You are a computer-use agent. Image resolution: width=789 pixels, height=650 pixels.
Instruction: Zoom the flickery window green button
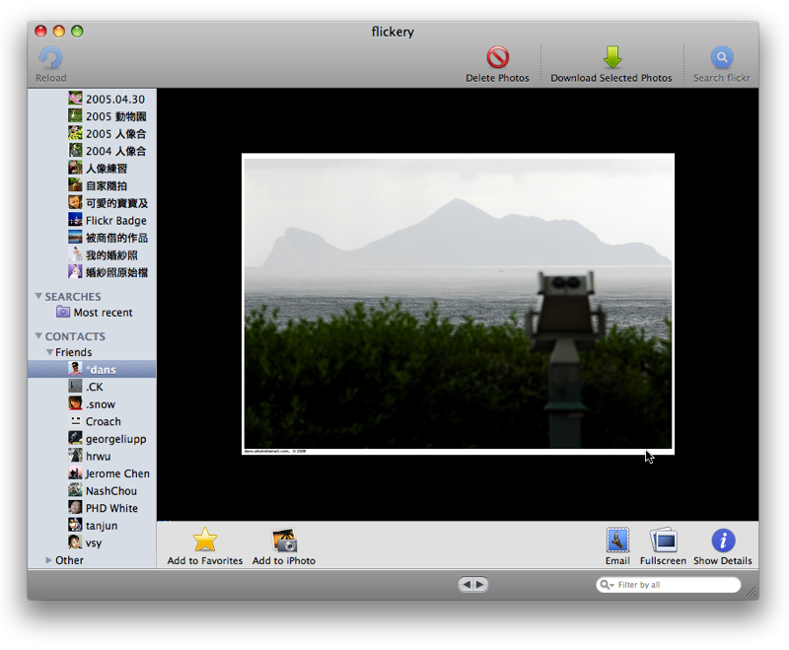click(x=77, y=32)
